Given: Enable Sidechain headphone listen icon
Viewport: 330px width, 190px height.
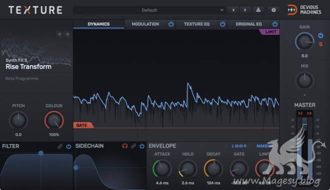Looking at the screenshot, I should [x=125, y=146].
